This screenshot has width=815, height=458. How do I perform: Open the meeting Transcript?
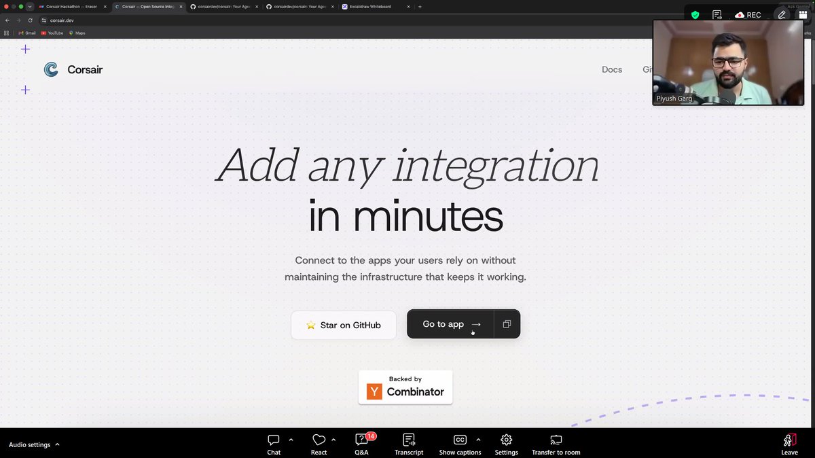tap(409, 444)
